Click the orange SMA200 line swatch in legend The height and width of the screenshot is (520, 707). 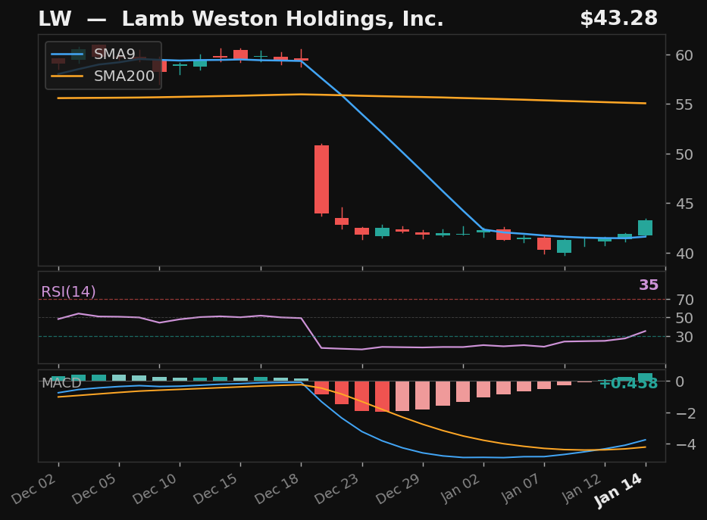tap(67, 76)
